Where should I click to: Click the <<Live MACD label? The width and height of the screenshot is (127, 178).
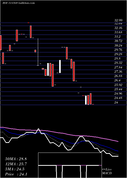(107, 171)
